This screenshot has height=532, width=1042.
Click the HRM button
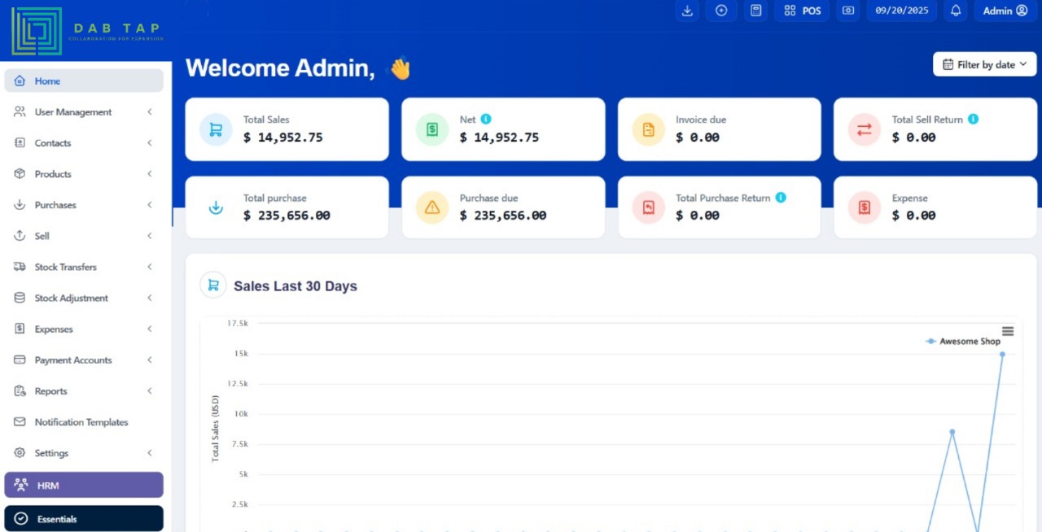tap(84, 486)
